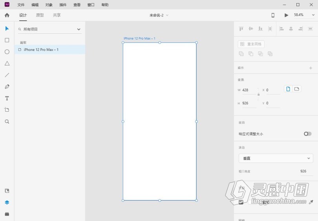The width and height of the screenshot is (318, 221).
Task: Distribute horizontally
Action: (x=270, y=29)
